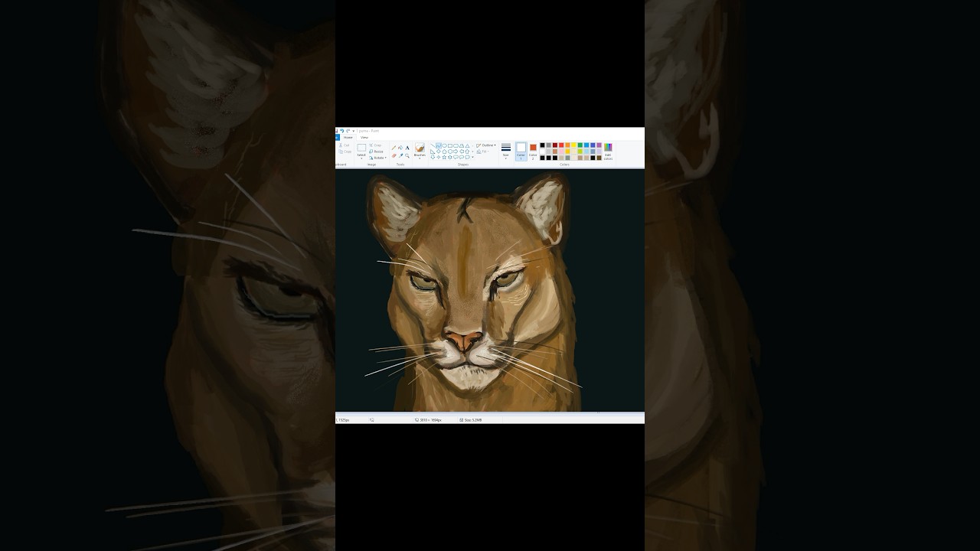Click the Redo arrow in the title bar

point(348,131)
